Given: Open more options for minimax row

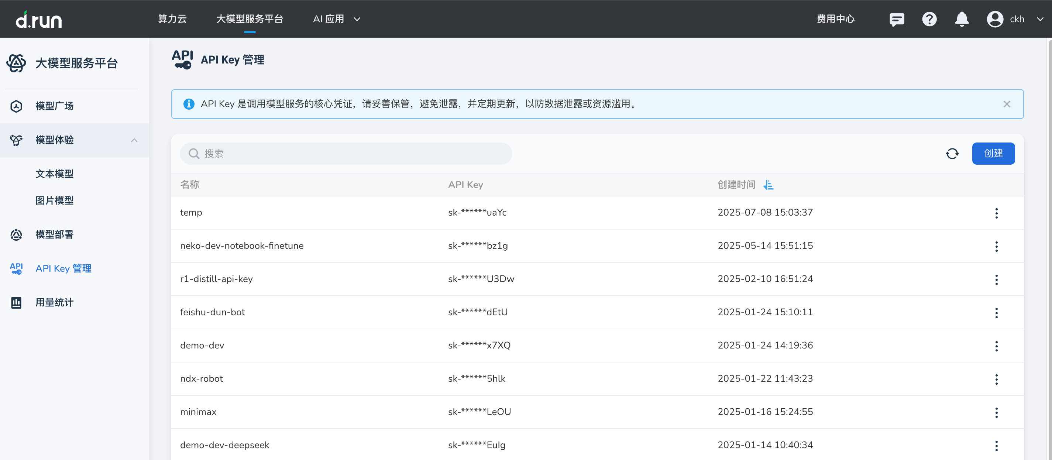Looking at the screenshot, I should [x=996, y=413].
